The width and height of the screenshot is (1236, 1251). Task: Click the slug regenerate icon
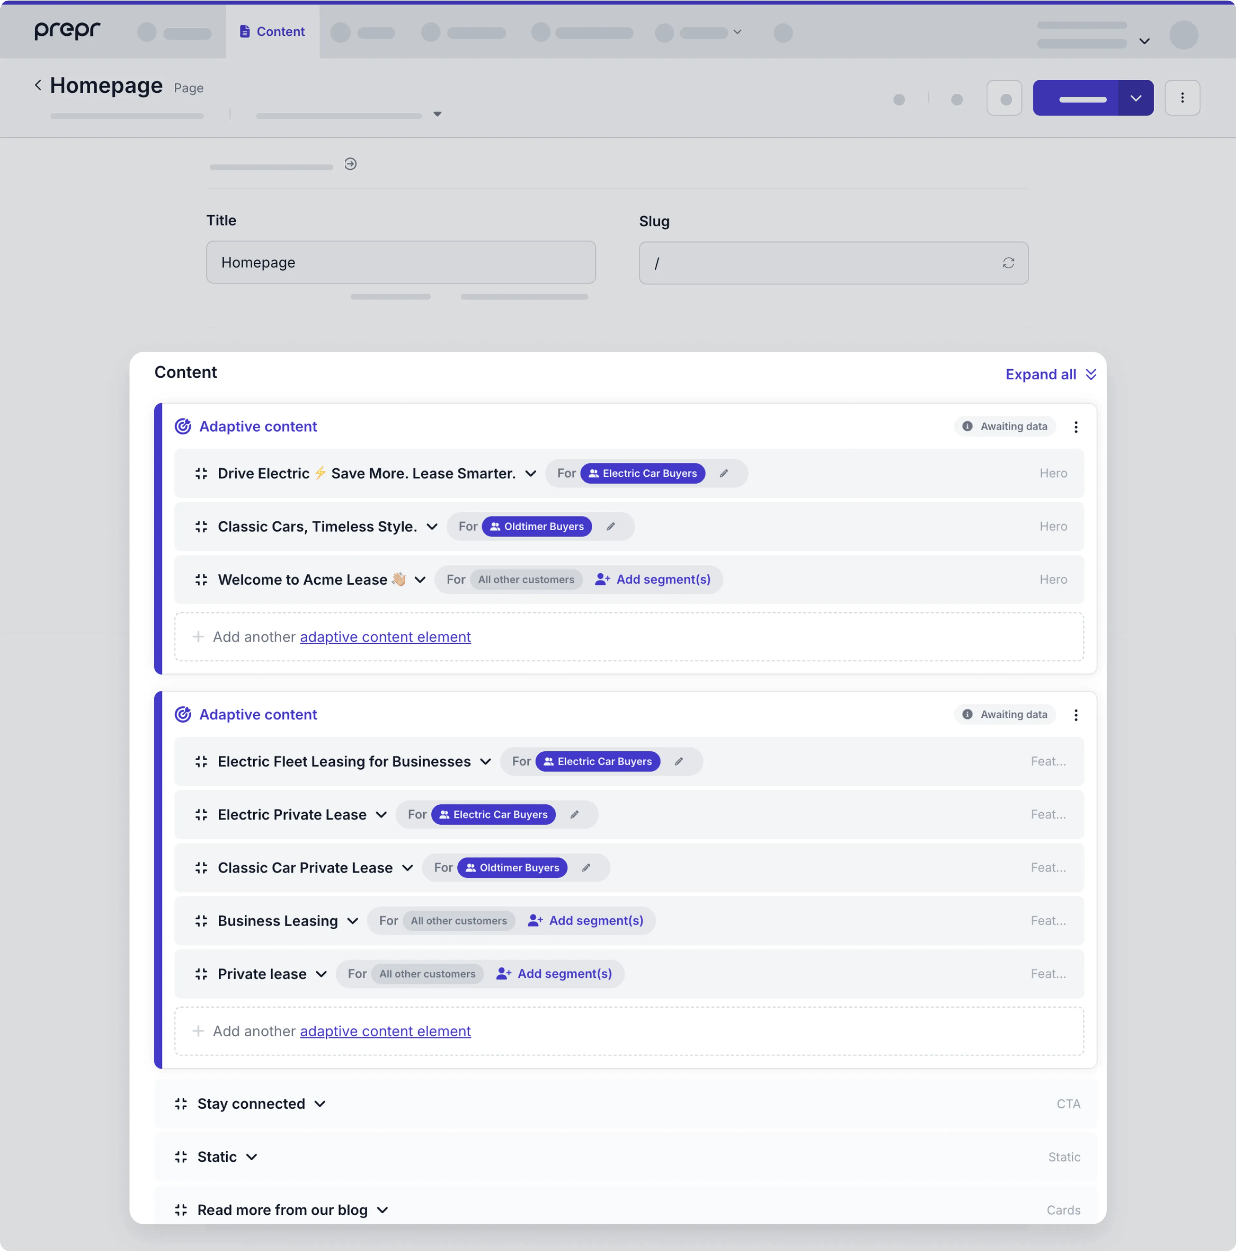1009,263
